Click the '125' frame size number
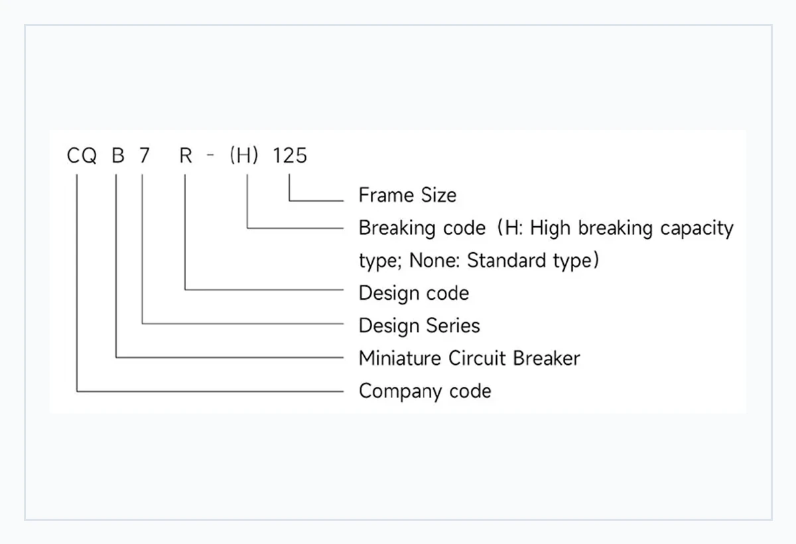796x544 pixels. pos(290,156)
